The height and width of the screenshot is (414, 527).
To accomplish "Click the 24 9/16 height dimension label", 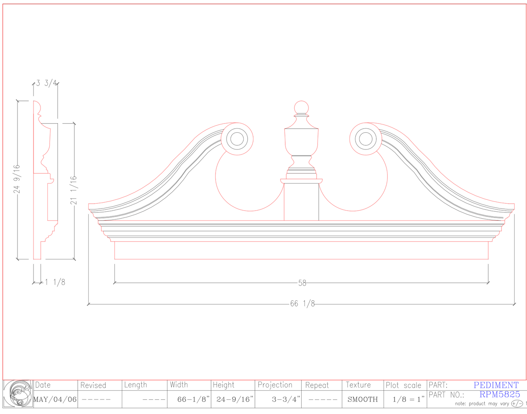I will click(x=16, y=179).
